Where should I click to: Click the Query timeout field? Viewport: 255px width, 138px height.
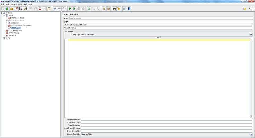166,131
